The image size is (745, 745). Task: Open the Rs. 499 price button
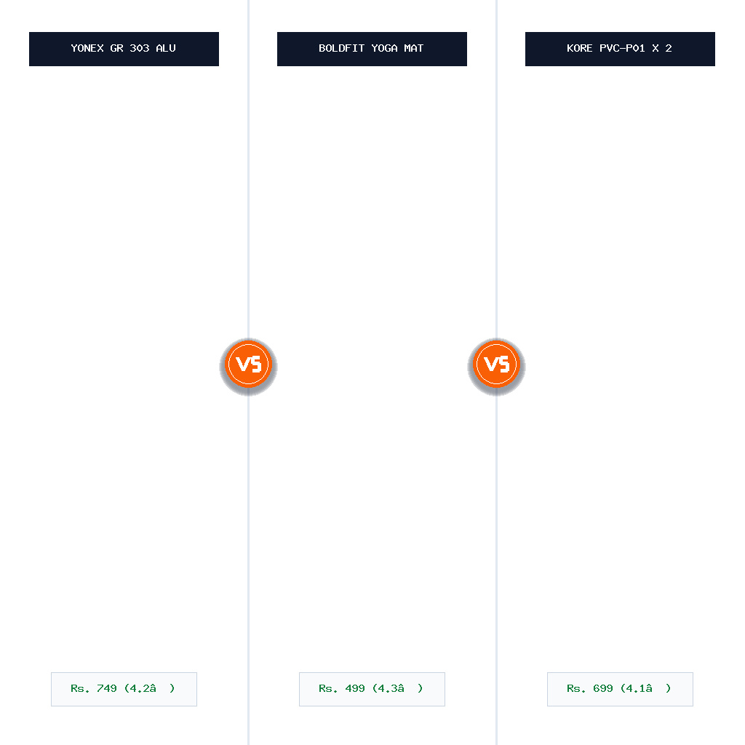[372, 689]
